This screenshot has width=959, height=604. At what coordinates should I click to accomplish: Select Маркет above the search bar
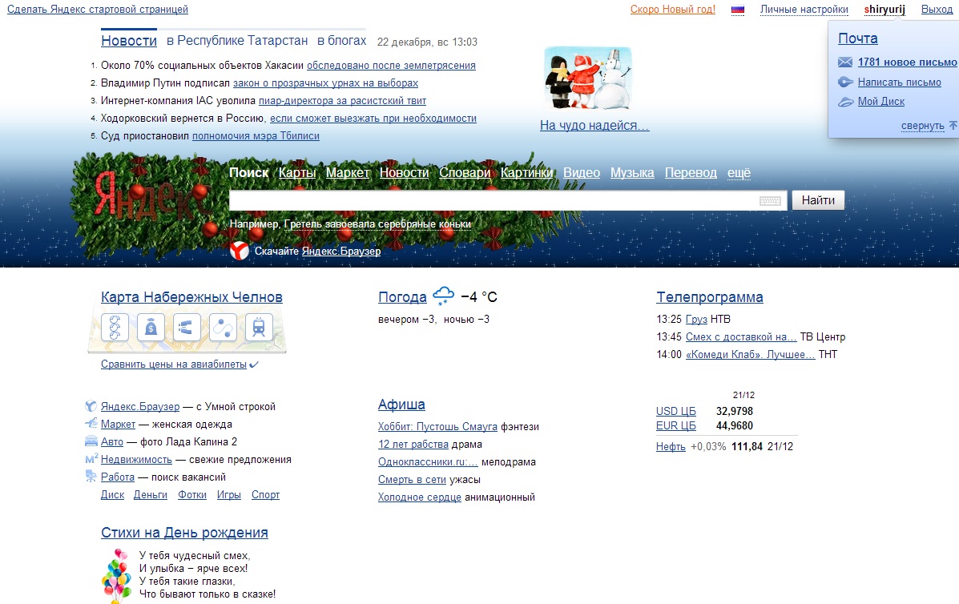[x=348, y=173]
